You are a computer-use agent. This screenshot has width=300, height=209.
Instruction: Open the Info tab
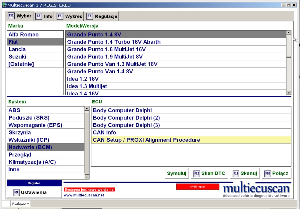[x=44, y=16]
